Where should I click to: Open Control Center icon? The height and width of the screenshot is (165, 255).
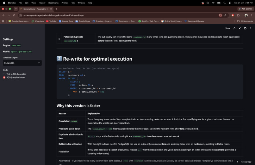pyautogui.click(x=230, y=3)
